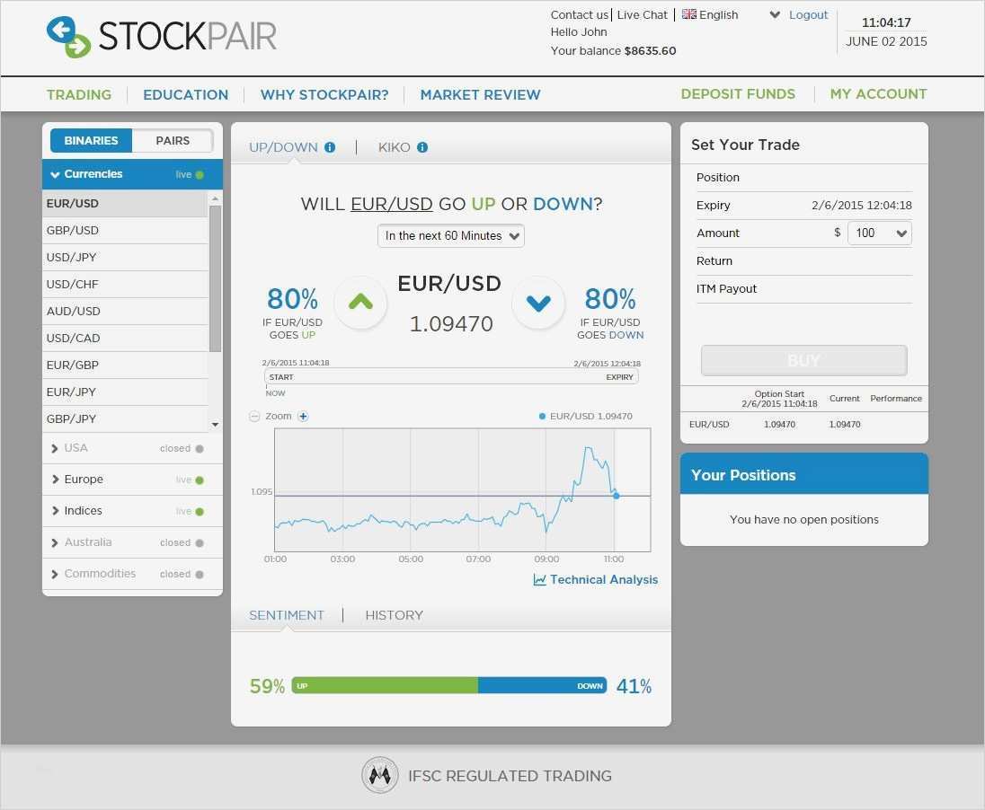Click the green UP arrow button
985x810 pixels.
pyautogui.click(x=360, y=303)
